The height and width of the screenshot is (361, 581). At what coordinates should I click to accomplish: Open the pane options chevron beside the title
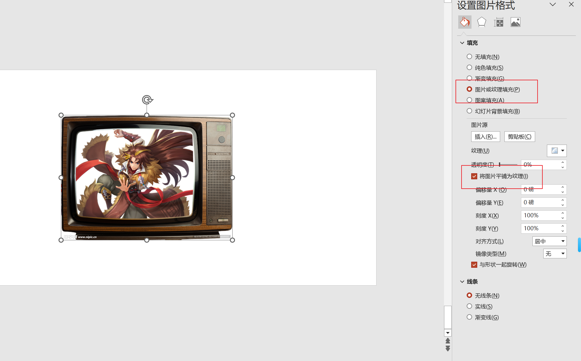click(x=553, y=5)
